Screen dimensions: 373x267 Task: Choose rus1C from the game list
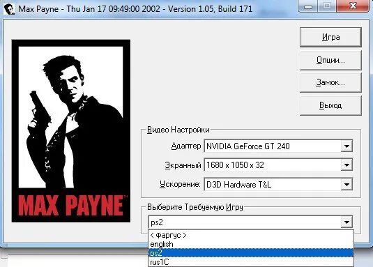(x=251, y=262)
